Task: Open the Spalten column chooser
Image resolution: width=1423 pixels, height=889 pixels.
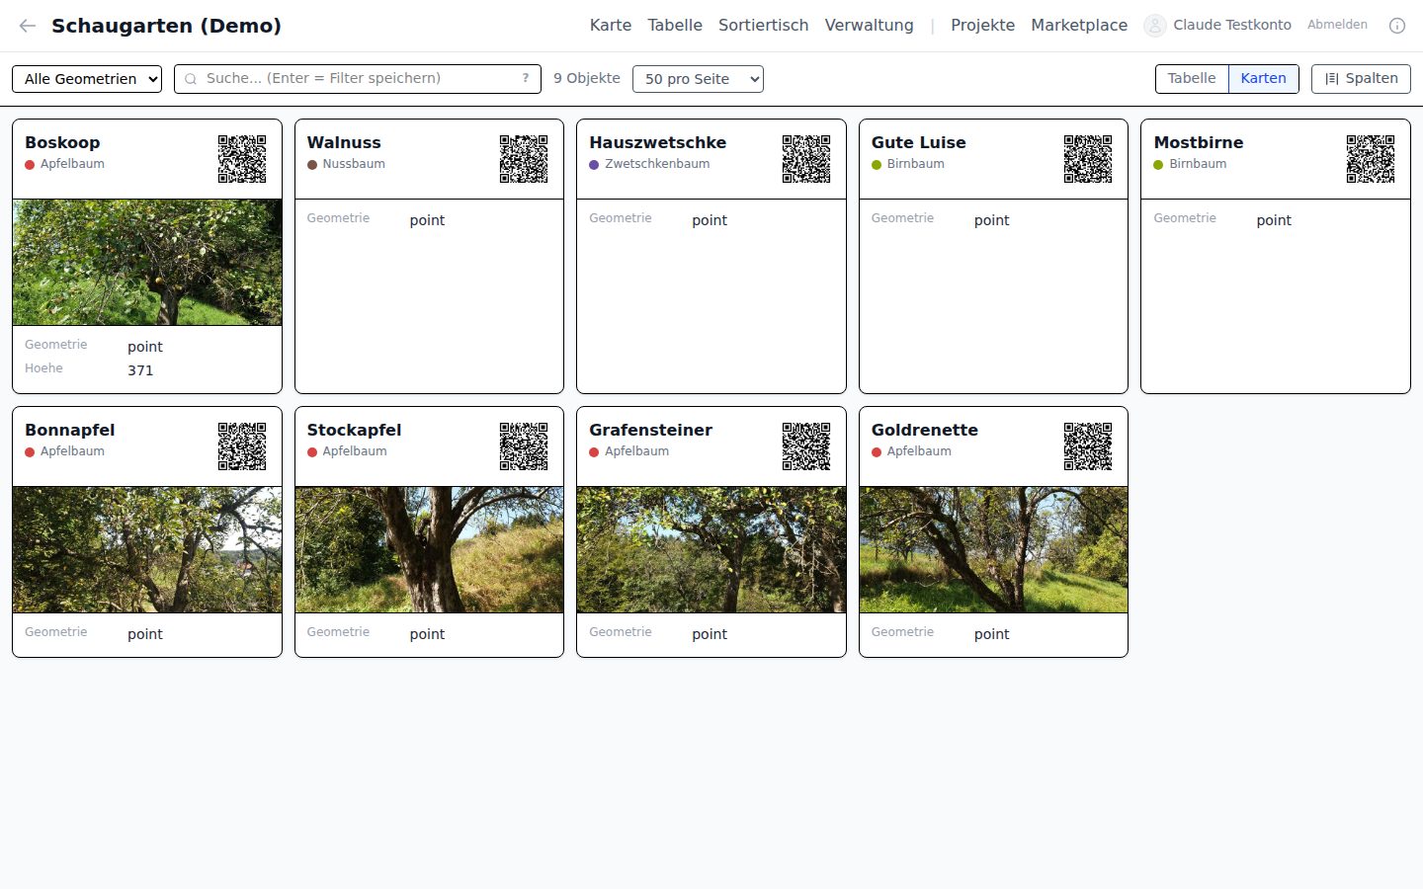Action: (1361, 79)
